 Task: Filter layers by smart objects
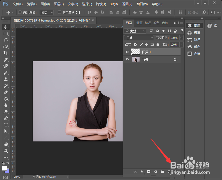pos(175,31)
